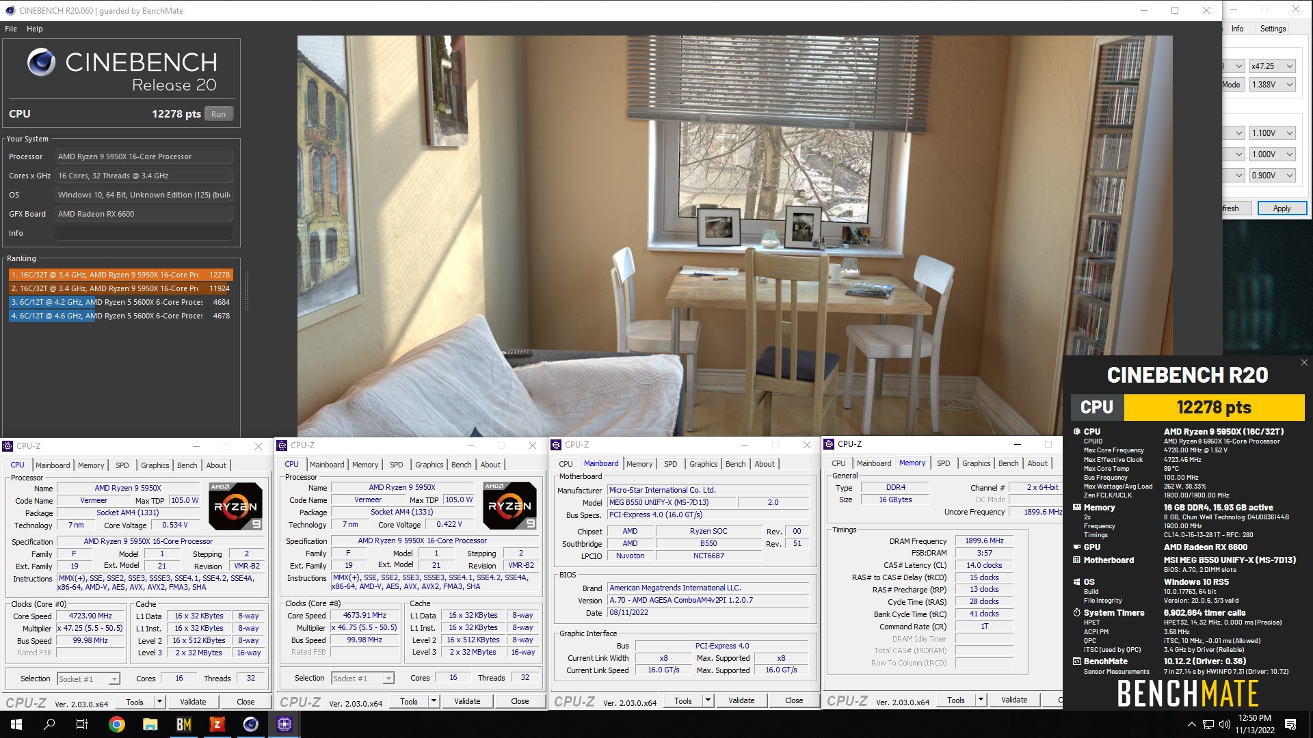This screenshot has height=738, width=1313.
Task: Open BenchMate from the taskbar
Action: tap(184, 724)
